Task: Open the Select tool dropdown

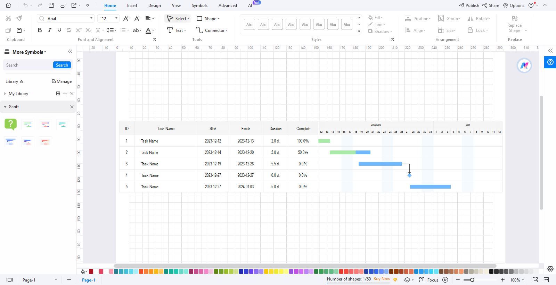Action: pyautogui.click(x=188, y=19)
